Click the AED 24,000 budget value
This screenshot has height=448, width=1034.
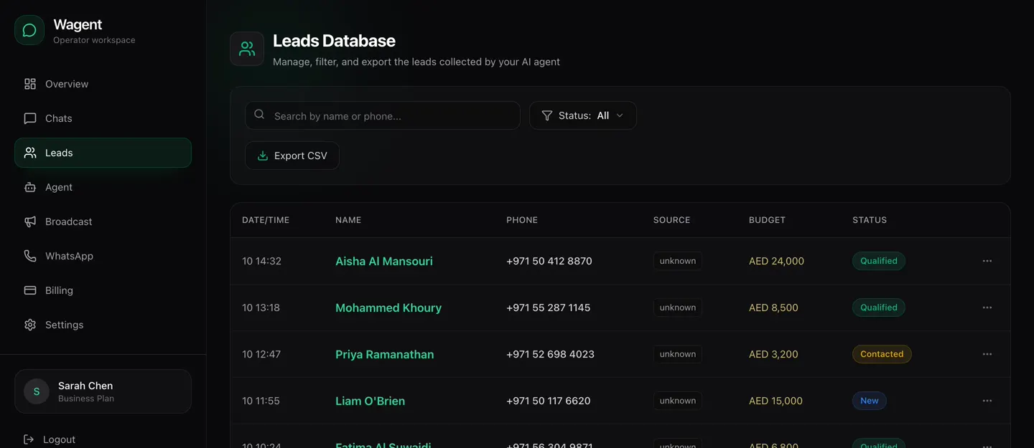[776, 261]
